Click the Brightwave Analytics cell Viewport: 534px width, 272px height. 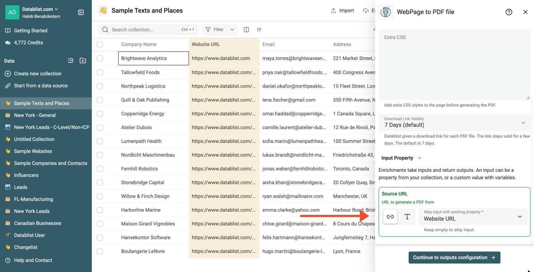coord(154,58)
